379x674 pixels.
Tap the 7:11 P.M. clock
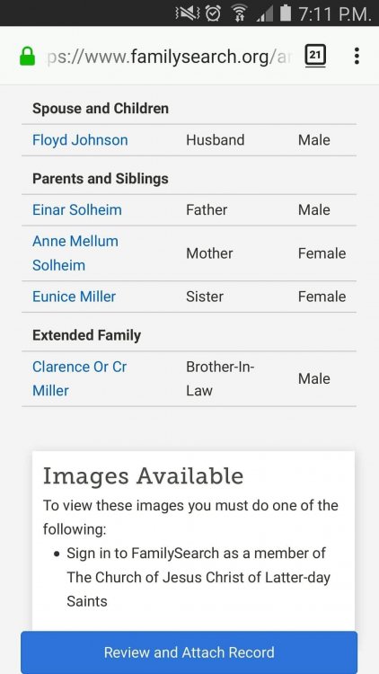coord(334,13)
